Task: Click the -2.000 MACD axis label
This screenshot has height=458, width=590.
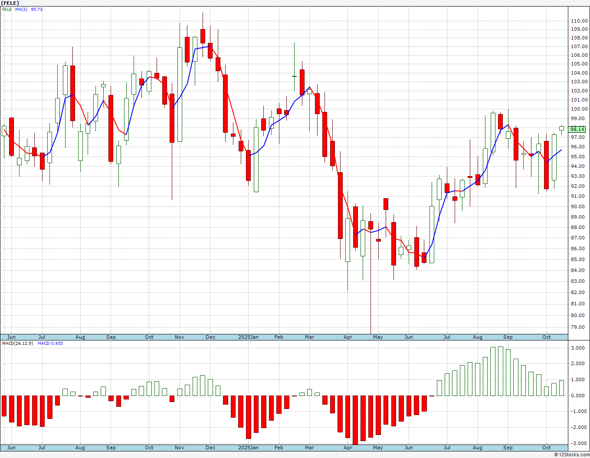Action: [x=580, y=427]
